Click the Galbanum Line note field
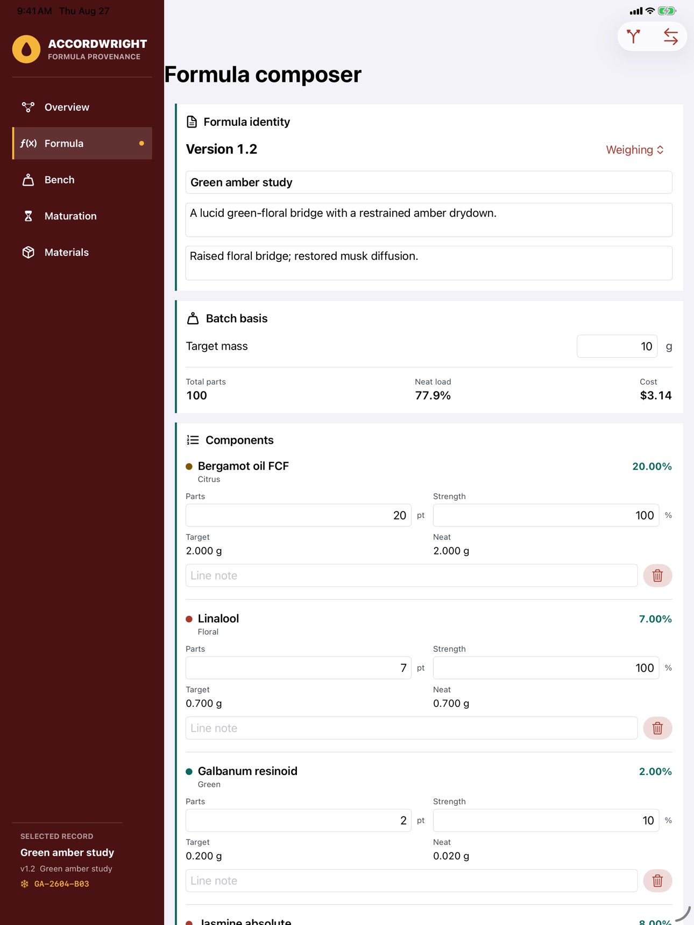Viewport: 694px width, 925px height. 412,881
